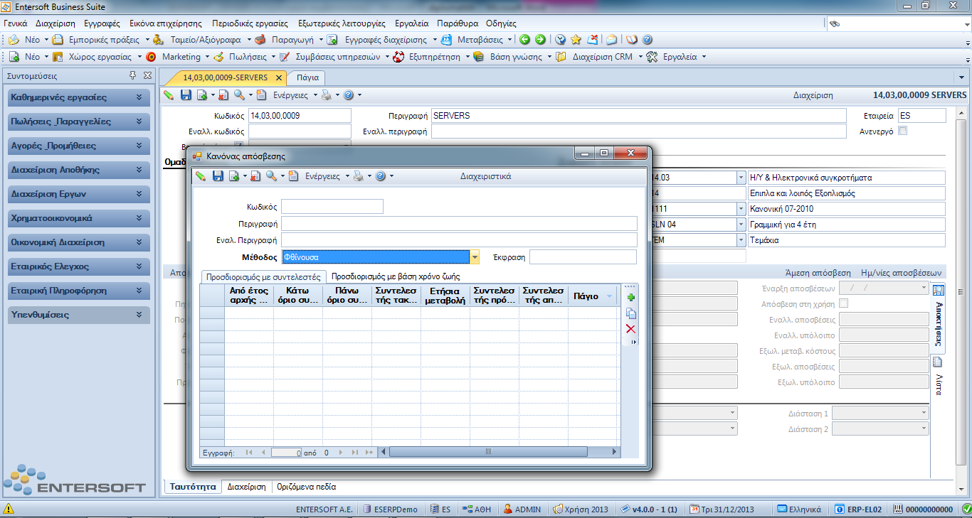Viewport: 972px width, 518px height.
Task: Click printer icon in Κανόνας απόσβεσης dialog
Action: coord(359,176)
